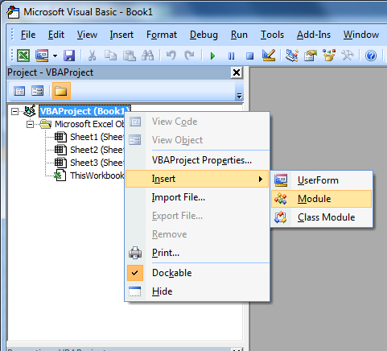Image resolution: width=387 pixels, height=351 pixels.
Task: Select UserForm from Insert submenu
Action: pos(322,180)
